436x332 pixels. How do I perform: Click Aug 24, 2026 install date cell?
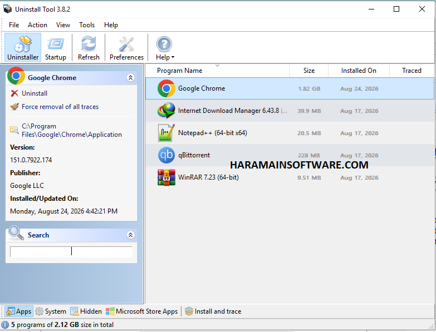pos(359,89)
